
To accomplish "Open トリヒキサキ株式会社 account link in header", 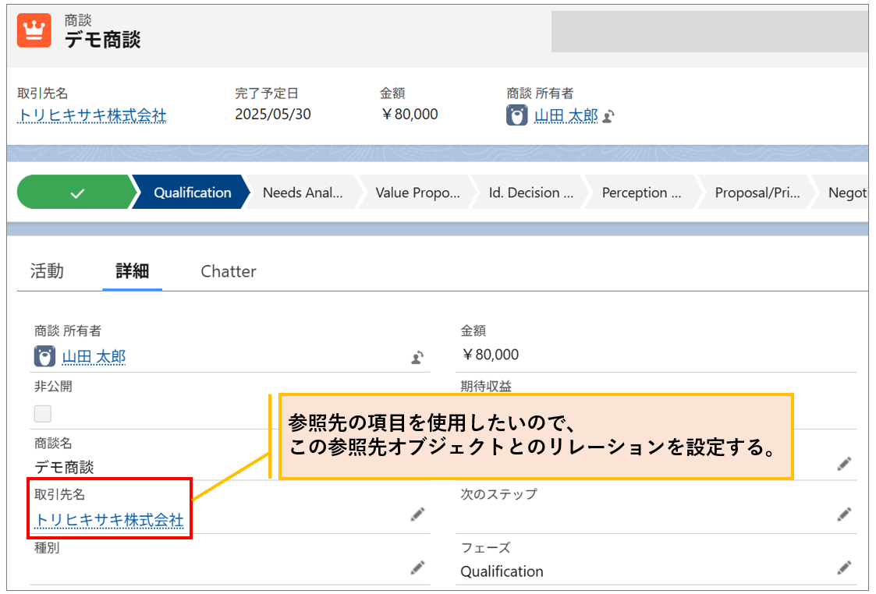I will coord(91,113).
